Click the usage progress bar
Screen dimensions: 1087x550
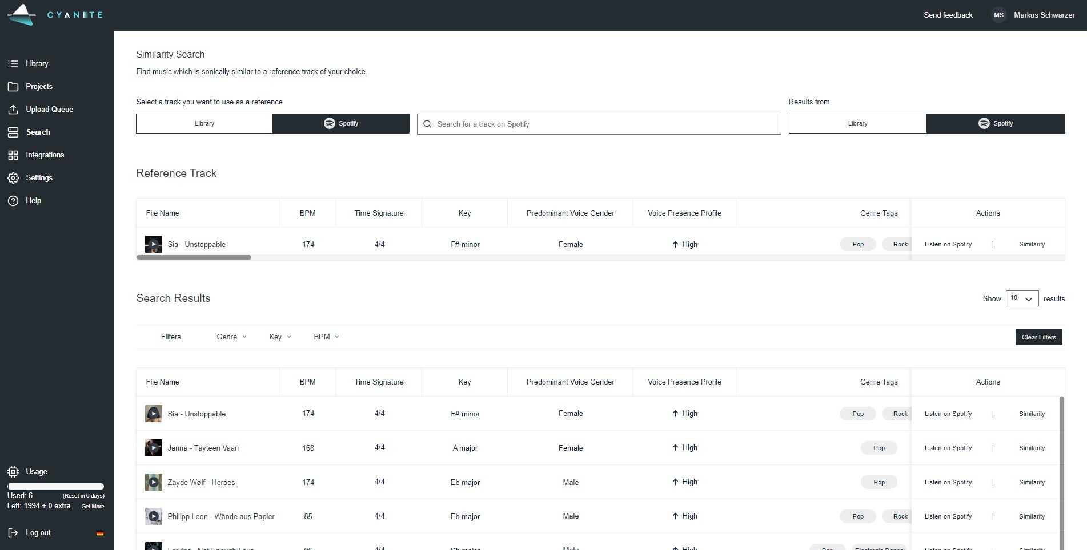[x=55, y=487]
